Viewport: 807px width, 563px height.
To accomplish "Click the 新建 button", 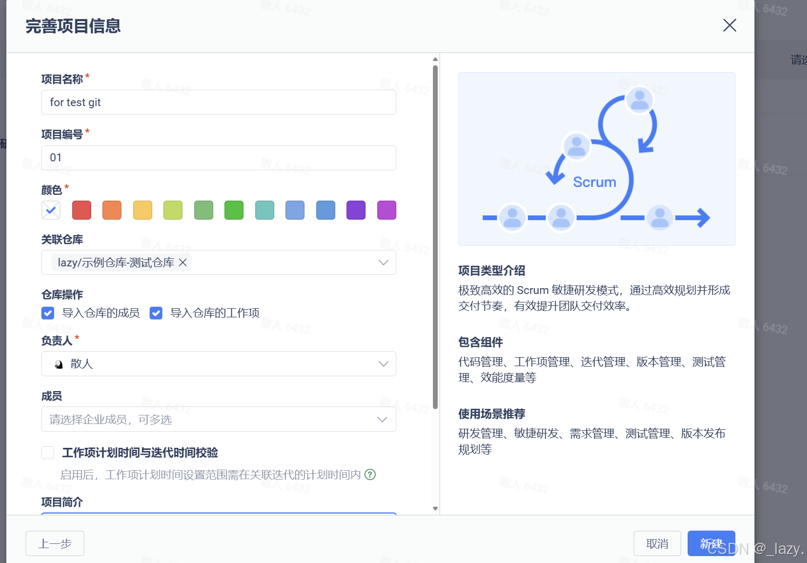I will click(x=711, y=543).
